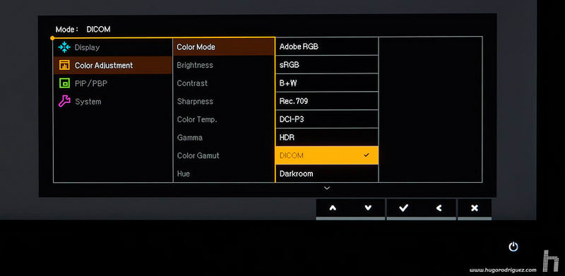Select the Hue setting

coord(224,174)
